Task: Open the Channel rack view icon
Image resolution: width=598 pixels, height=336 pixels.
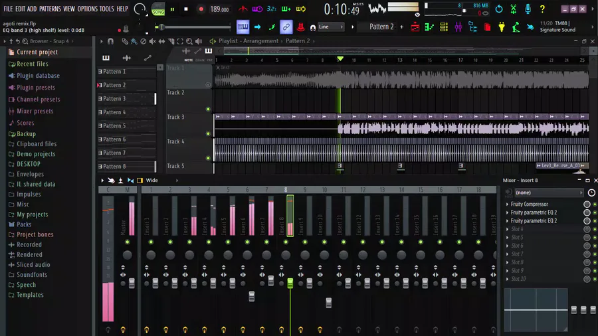Action: point(444,27)
